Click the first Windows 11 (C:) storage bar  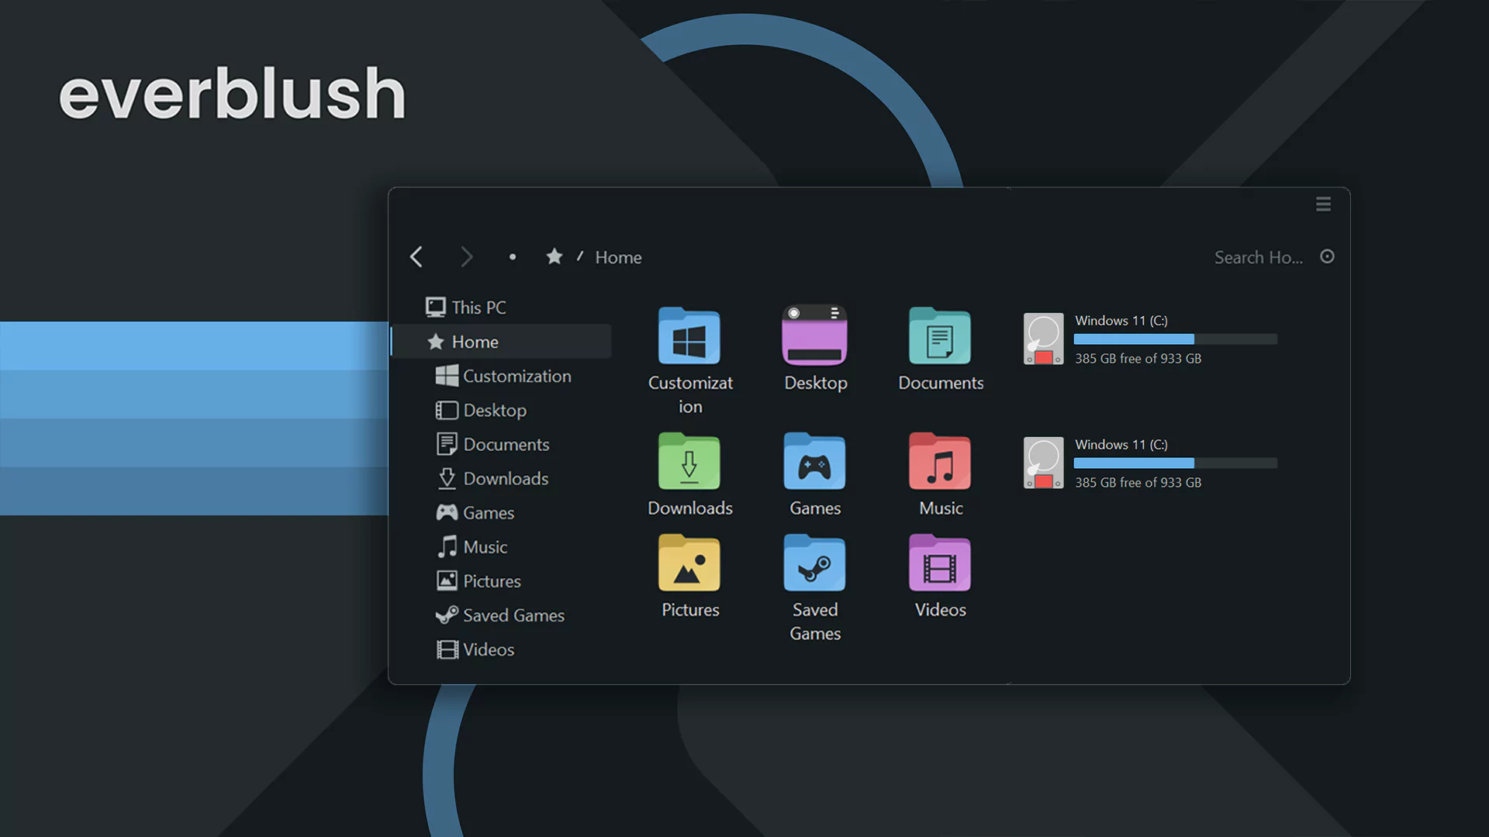tap(1175, 339)
